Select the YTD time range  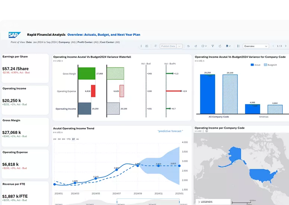[68, 139]
